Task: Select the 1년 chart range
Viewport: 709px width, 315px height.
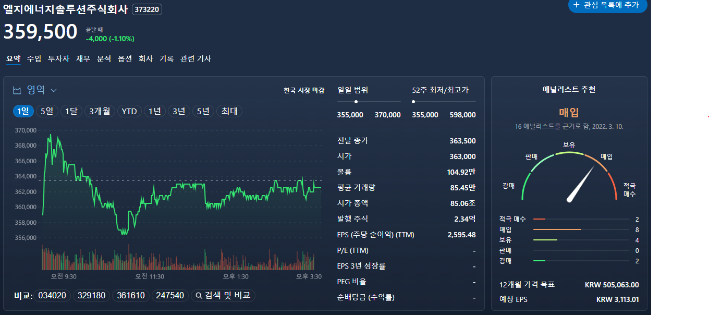Action: [x=155, y=111]
